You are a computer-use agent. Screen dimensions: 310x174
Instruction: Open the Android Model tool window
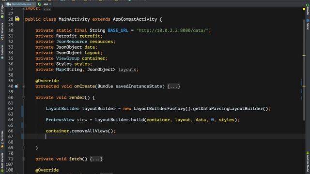[308, 162]
